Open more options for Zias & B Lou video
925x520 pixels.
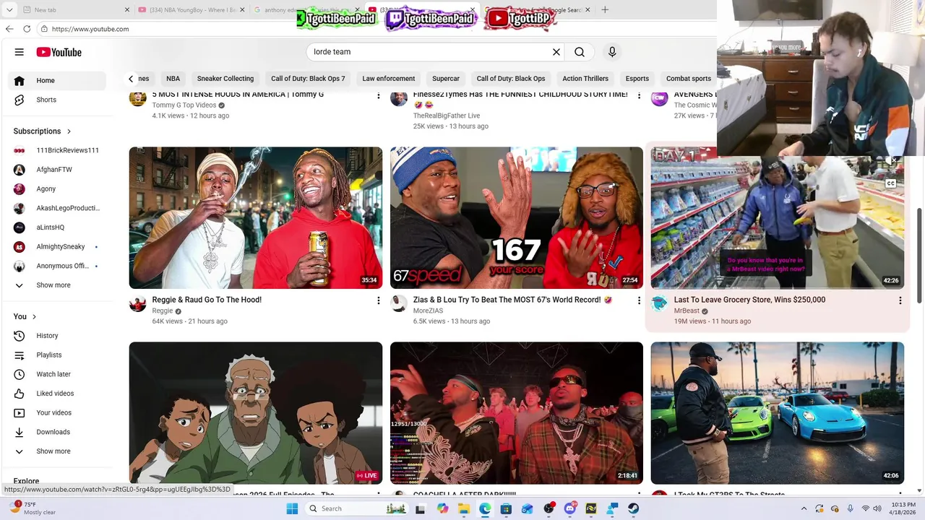639,300
